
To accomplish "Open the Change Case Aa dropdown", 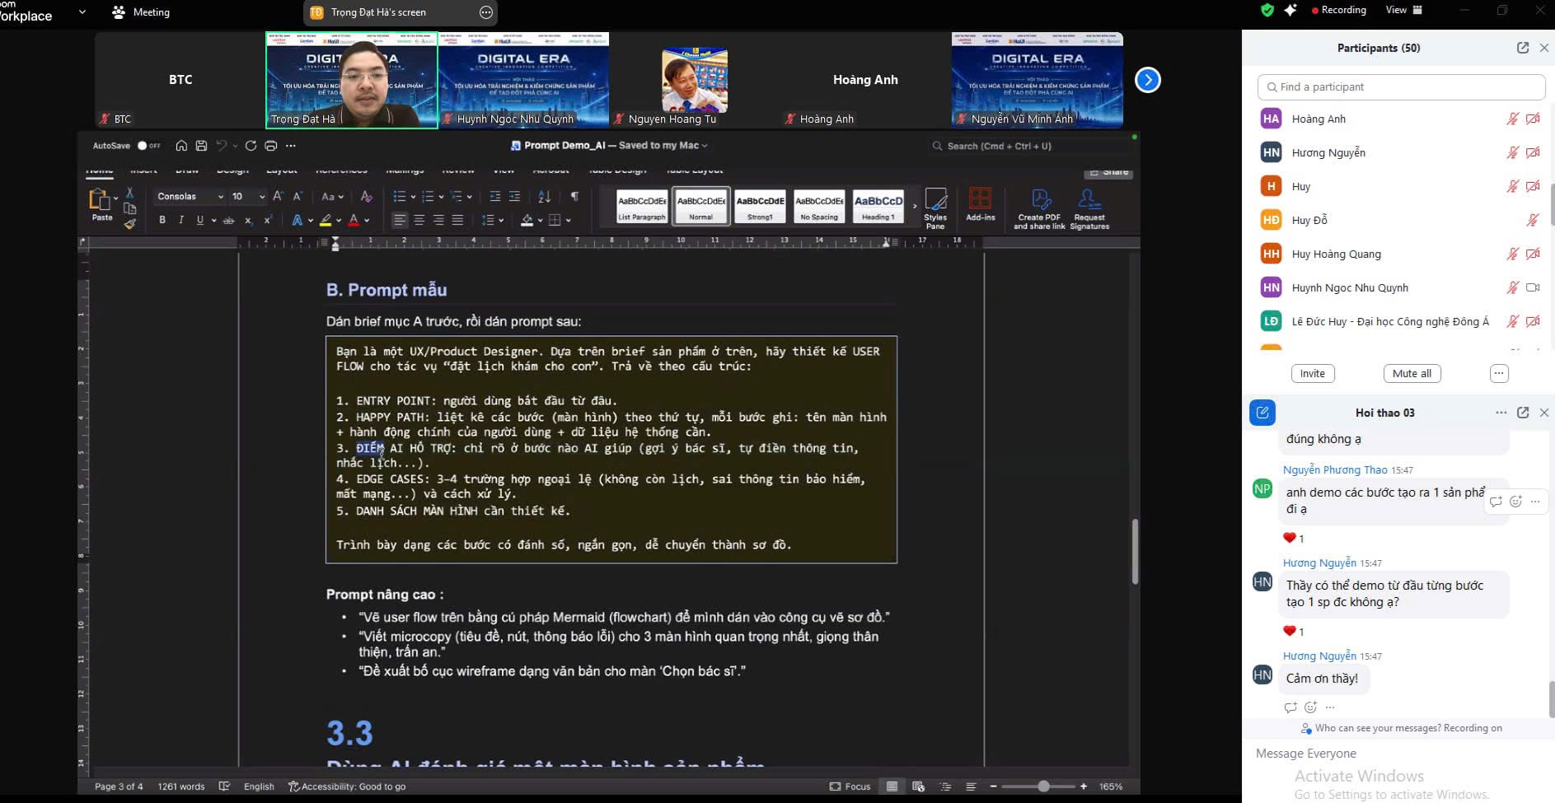I will click(333, 196).
